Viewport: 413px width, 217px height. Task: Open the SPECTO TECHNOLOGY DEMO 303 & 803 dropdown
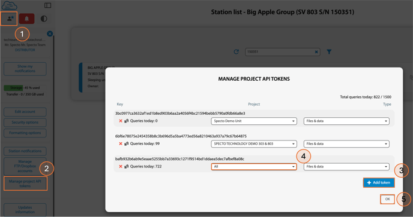click(254, 144)
